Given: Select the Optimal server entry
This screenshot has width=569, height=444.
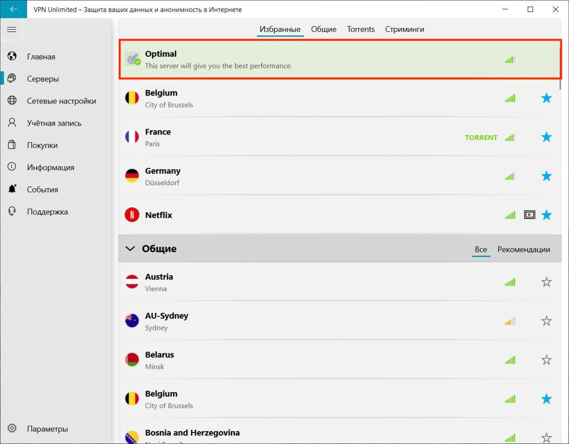Looking at the screenshot, I should click(x=311, y=59).
